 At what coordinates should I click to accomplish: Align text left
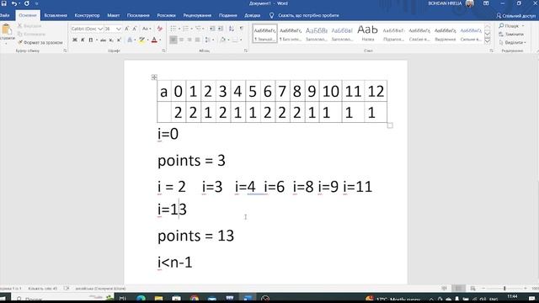coord(173,40)
